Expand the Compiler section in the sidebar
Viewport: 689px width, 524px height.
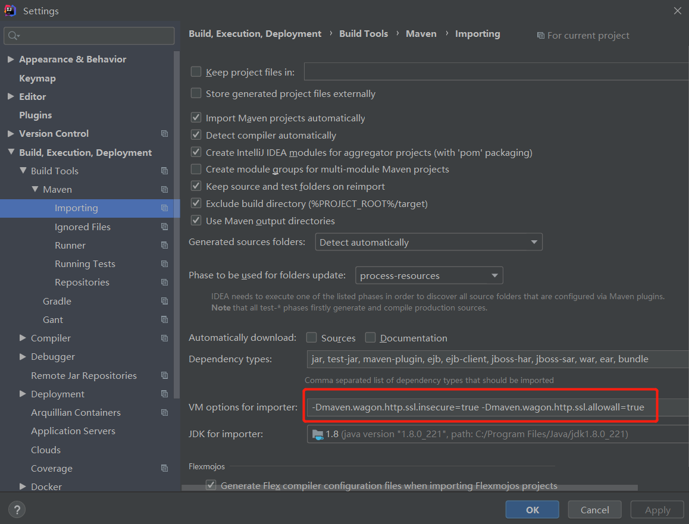(21, 338)
